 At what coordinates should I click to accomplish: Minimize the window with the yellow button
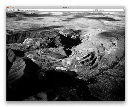[x=11, y=7]
